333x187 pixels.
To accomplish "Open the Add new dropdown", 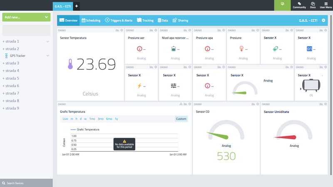I will click(26, 17).
